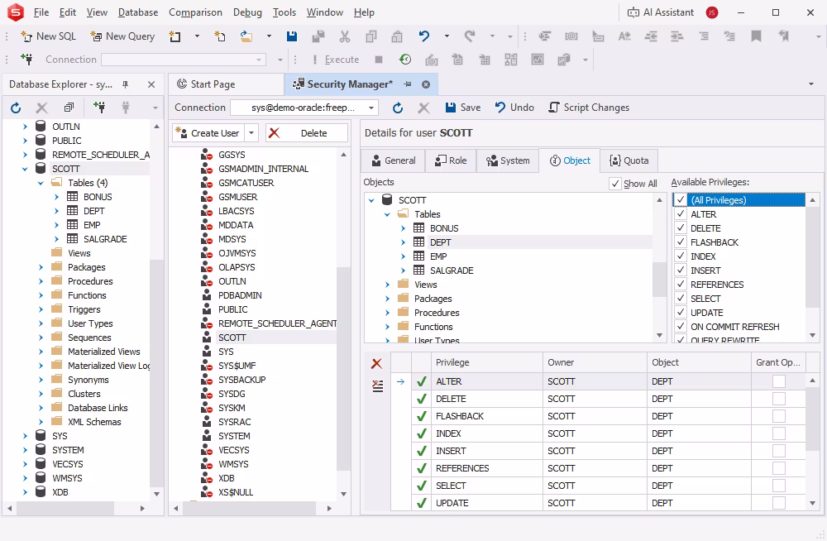Image resolution: width=827 pixels, height=541 pixels.
Task: Click Script Changes button
Action: point(589,108)
